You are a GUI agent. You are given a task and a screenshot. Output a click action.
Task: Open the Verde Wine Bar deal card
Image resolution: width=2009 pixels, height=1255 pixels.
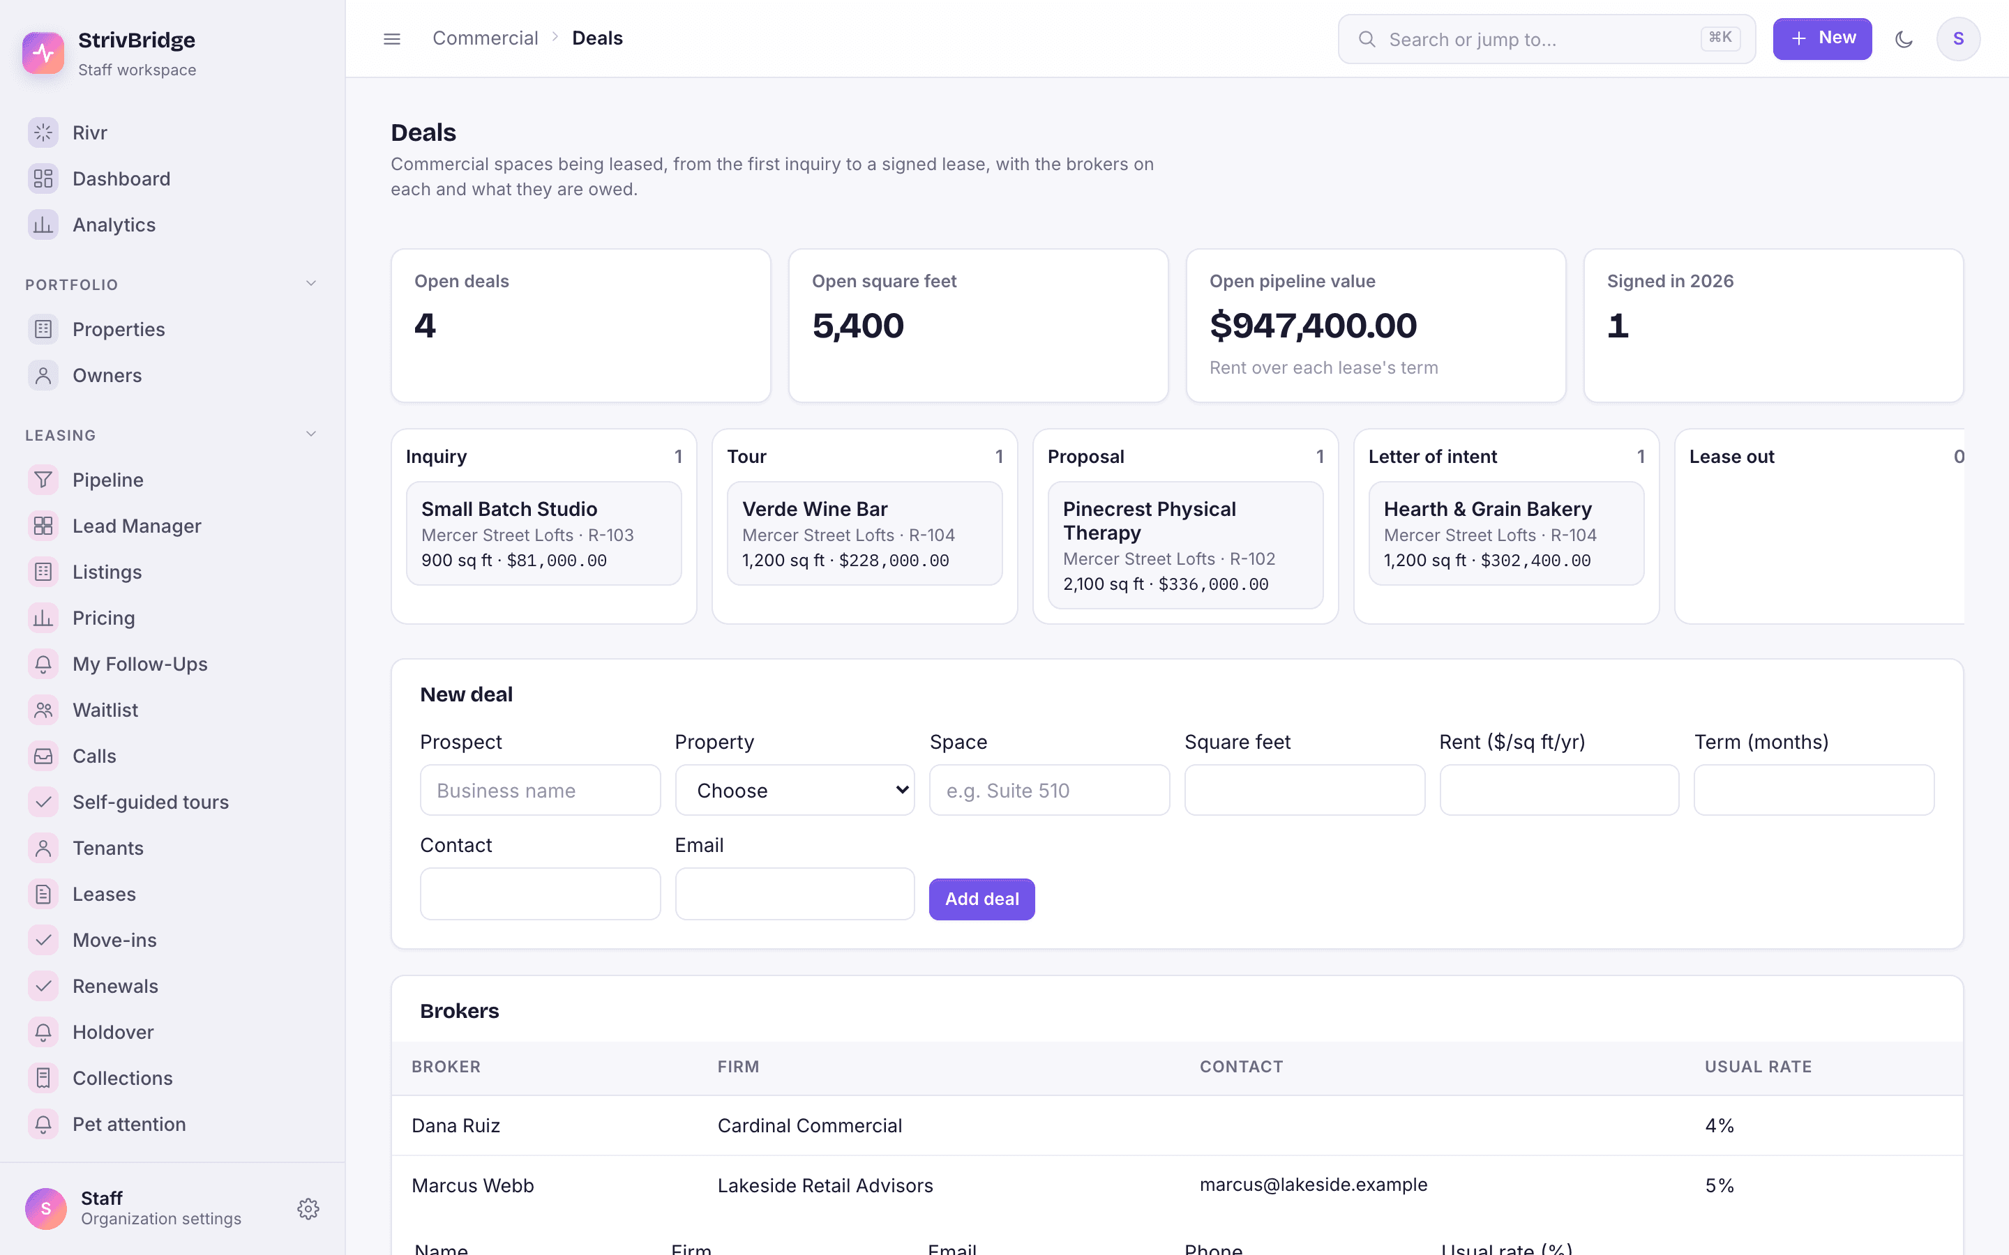point(864,533)
